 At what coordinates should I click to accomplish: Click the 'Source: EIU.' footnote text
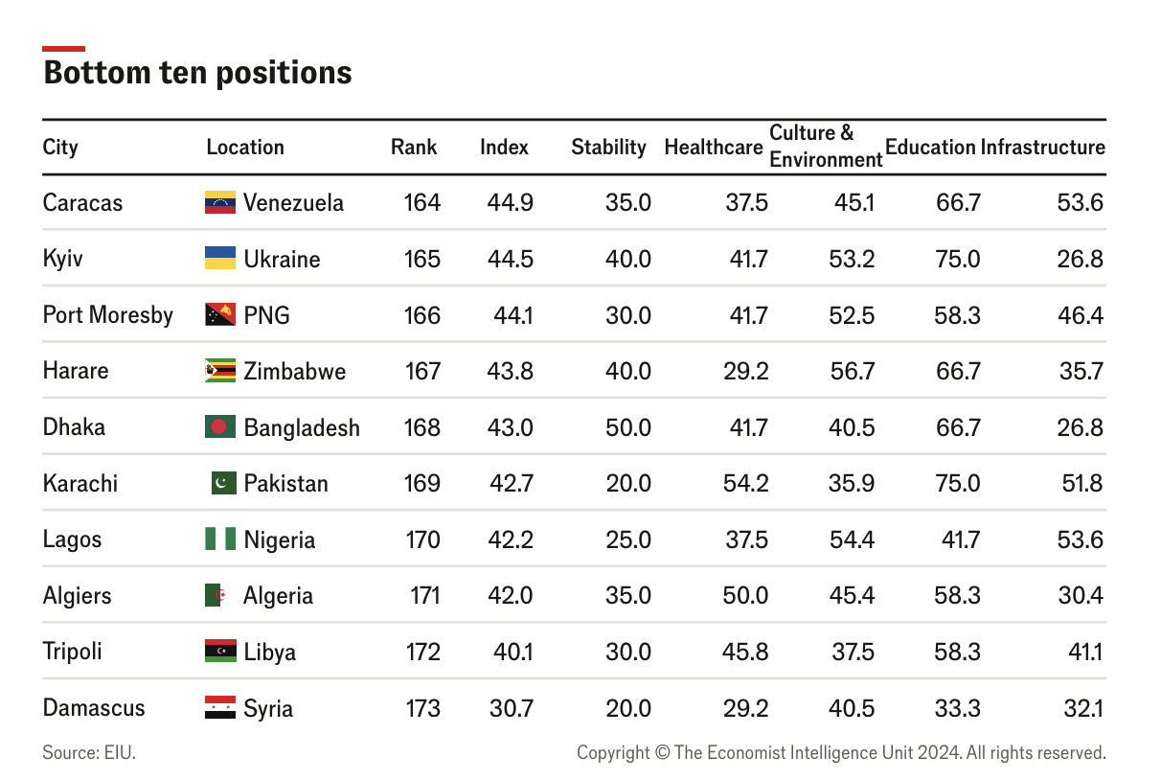tap(89, 753)
